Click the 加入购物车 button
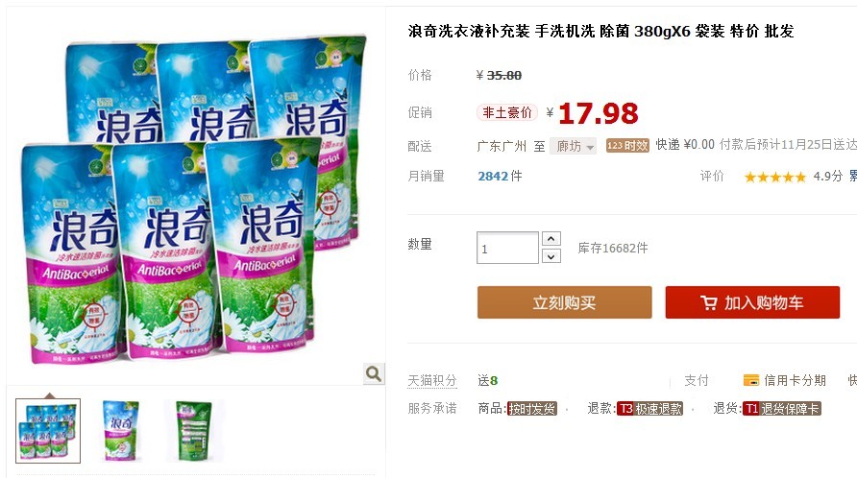Image resolution: width=857 pixels, height=478 pixels. point(752,302)
